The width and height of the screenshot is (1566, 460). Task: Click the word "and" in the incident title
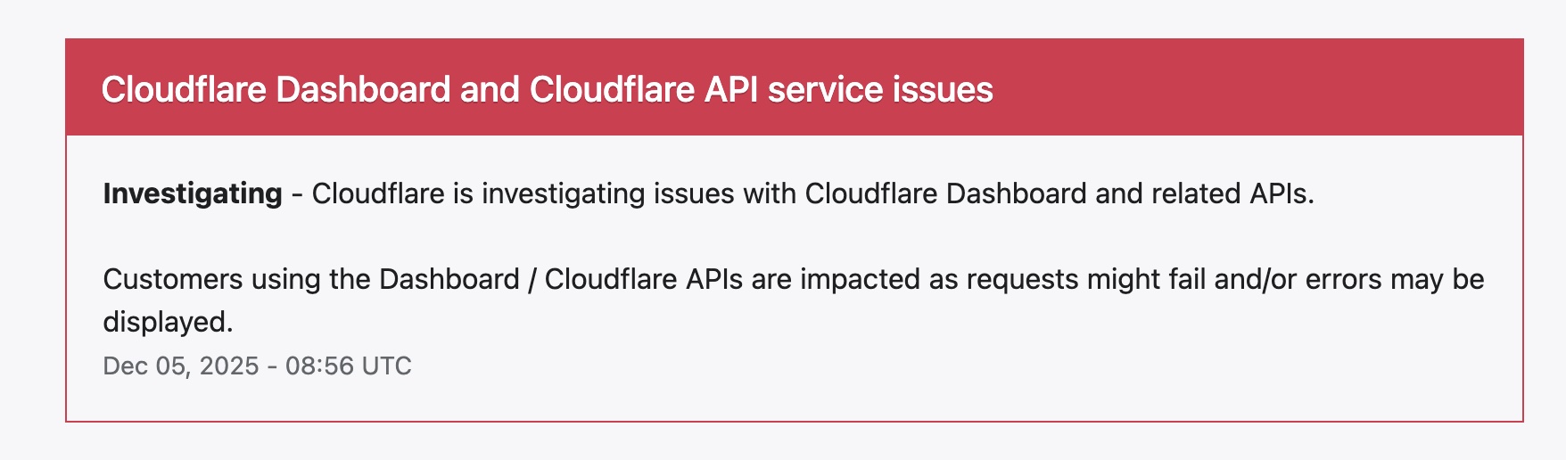click(490, 89)
